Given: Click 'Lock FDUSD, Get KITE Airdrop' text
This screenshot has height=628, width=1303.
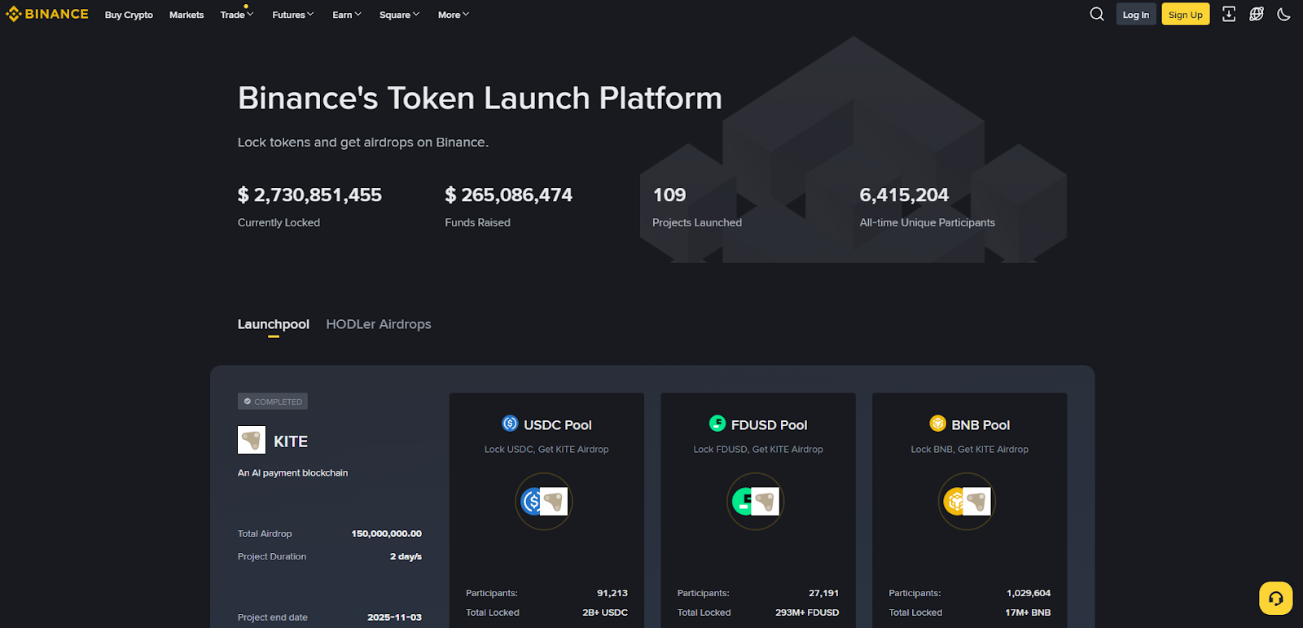Looking at the screenshot, I should click(758, 450).
